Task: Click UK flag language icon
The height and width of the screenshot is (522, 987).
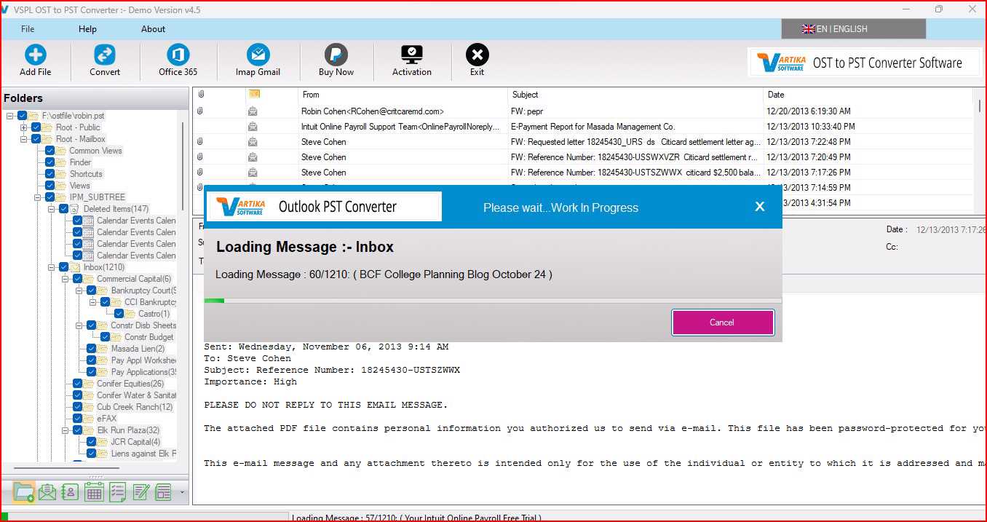Action: (x=808, y=29)
